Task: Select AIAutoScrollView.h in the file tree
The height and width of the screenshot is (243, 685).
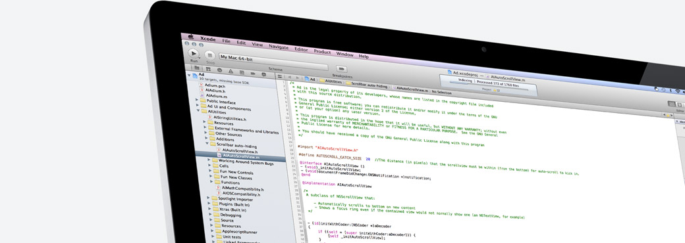Action: 240,150
